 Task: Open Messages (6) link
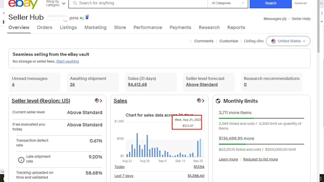275,19
